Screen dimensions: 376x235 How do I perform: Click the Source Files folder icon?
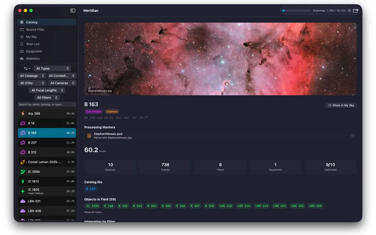(x=22, y=30)
